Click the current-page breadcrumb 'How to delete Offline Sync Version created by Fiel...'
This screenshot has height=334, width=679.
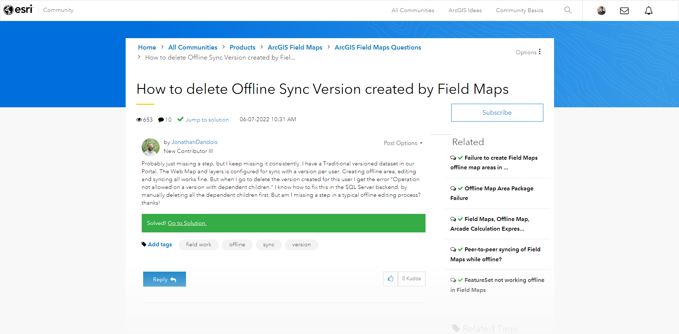pyautogui.click(x=220, y=57)
